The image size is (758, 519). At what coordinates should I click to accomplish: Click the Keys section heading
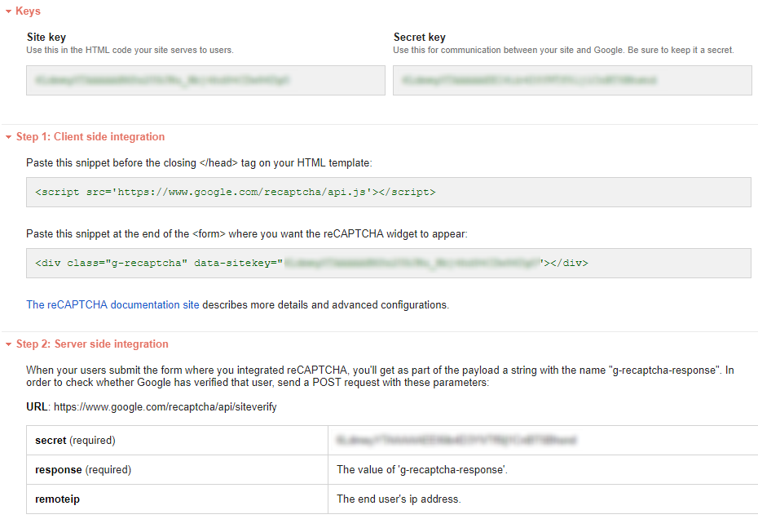[28, 11]
